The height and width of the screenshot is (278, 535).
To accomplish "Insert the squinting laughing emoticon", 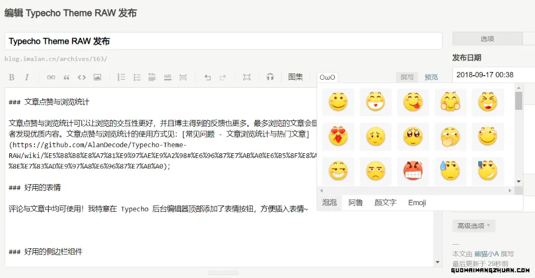I will [488, 102].
